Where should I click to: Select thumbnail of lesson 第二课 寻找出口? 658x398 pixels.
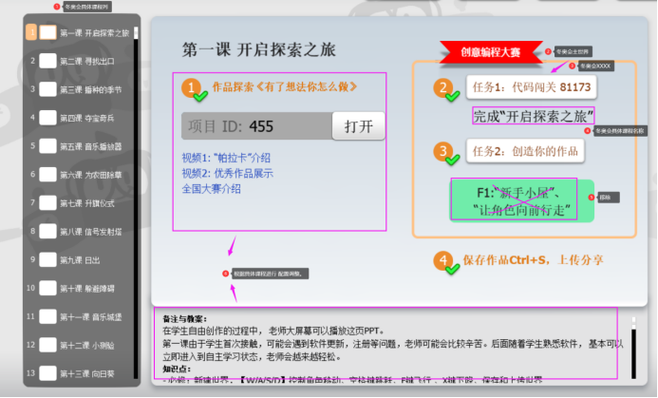47,61
